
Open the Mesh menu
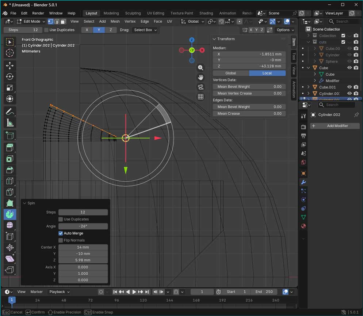click(115, 22)
